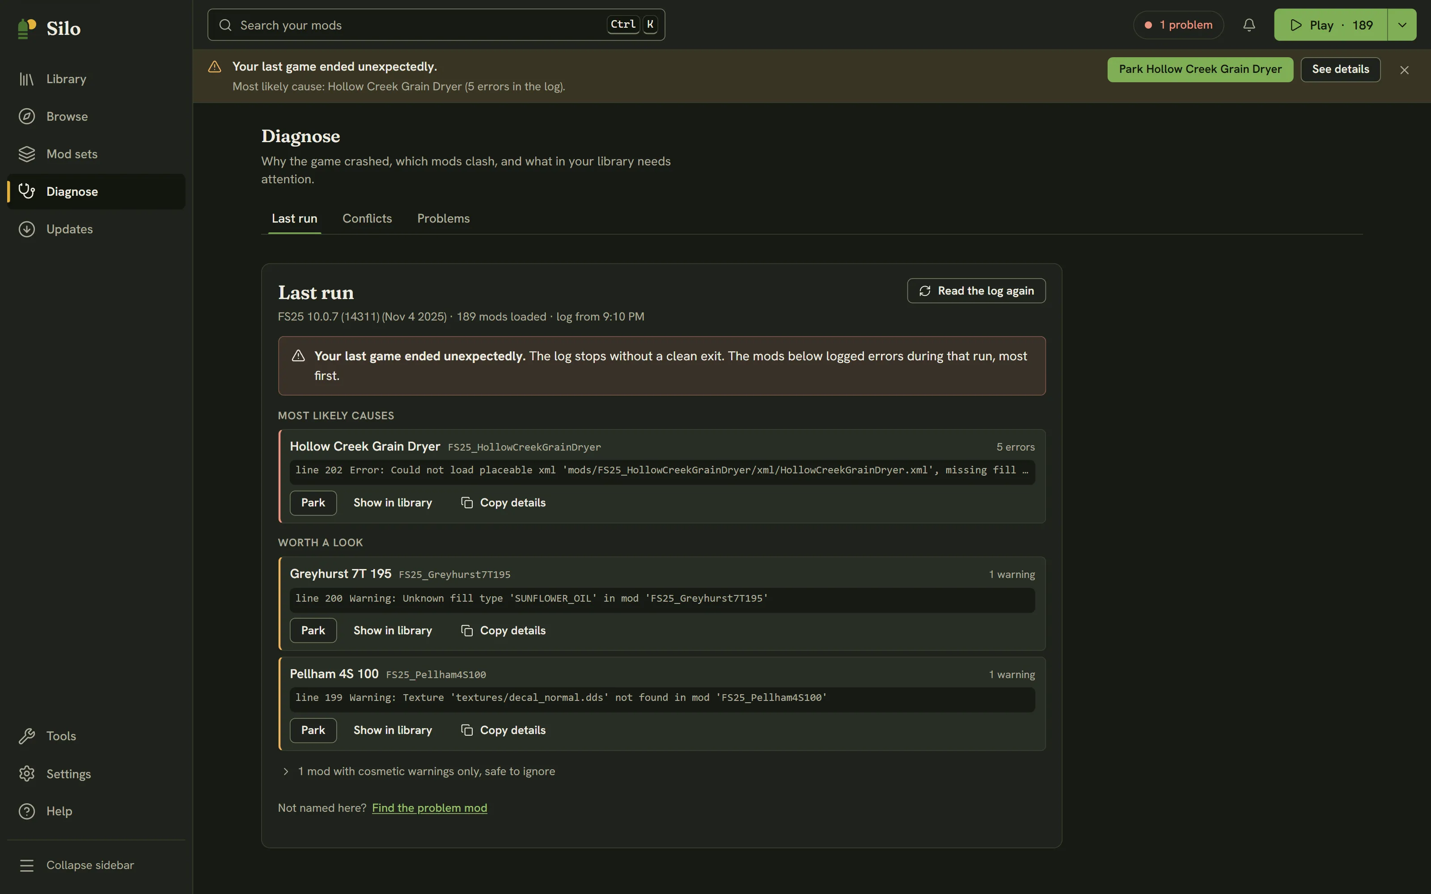Click the 5 errors count label
This screenshot has width=1431, height=894.
tap(1015, 447)
